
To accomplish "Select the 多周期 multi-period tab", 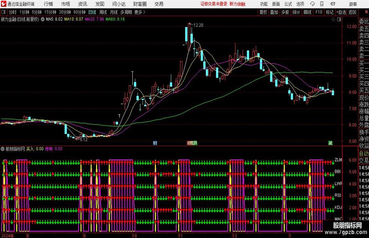I will pyautogui.click(x=126, y=12).
